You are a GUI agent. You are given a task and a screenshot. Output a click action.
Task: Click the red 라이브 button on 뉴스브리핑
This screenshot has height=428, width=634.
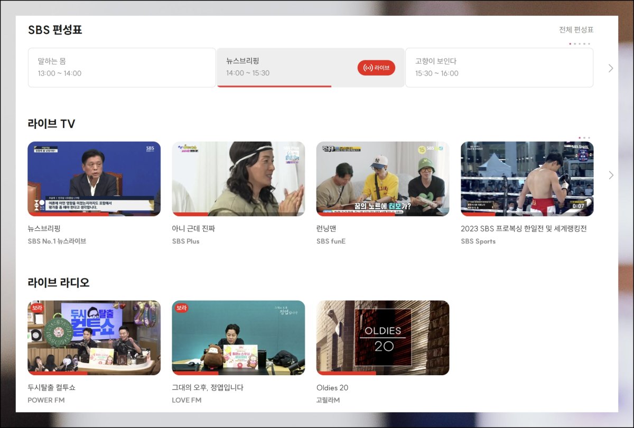(376, 68)
